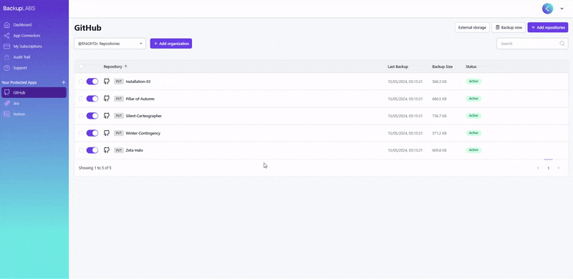Go to previous page arrow
The image size is (573, 279).
[x=538, y=168]
